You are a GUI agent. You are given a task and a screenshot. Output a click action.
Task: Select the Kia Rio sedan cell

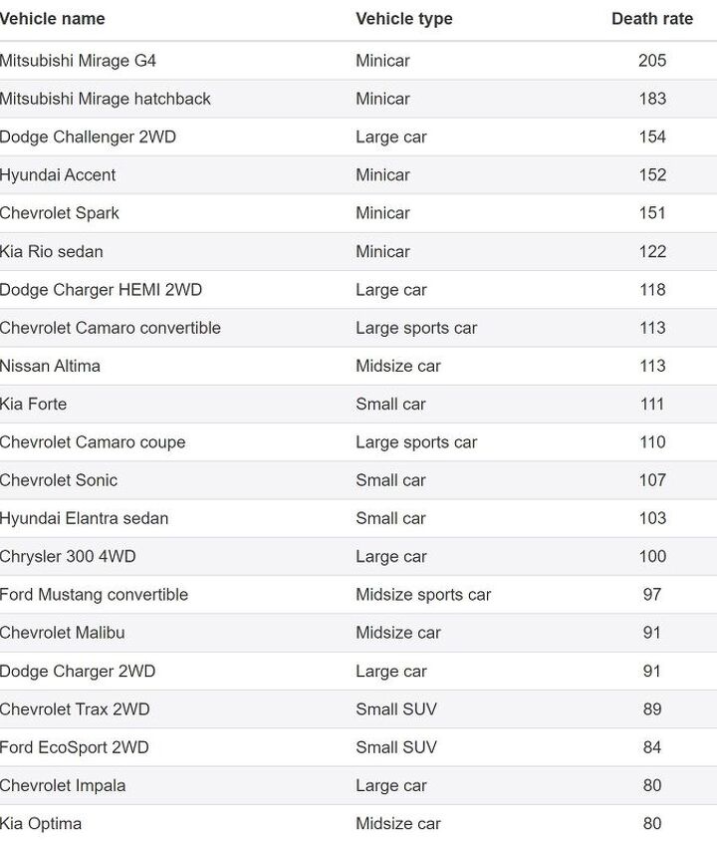[52, 252]
